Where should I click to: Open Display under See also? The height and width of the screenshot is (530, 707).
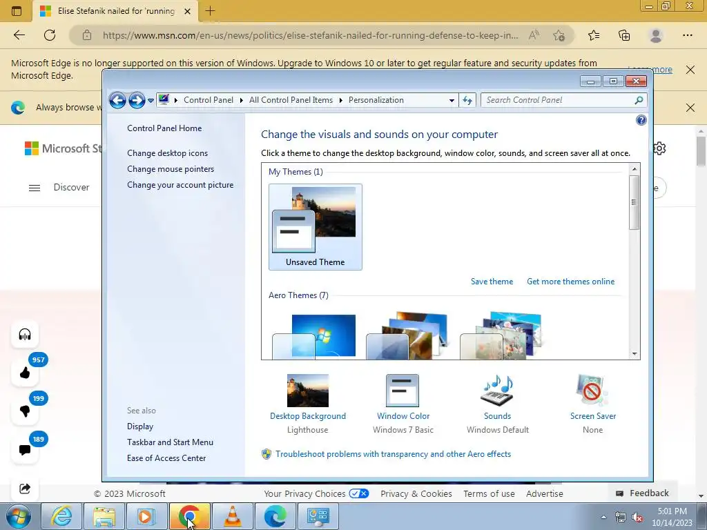[x=140, y=426]
